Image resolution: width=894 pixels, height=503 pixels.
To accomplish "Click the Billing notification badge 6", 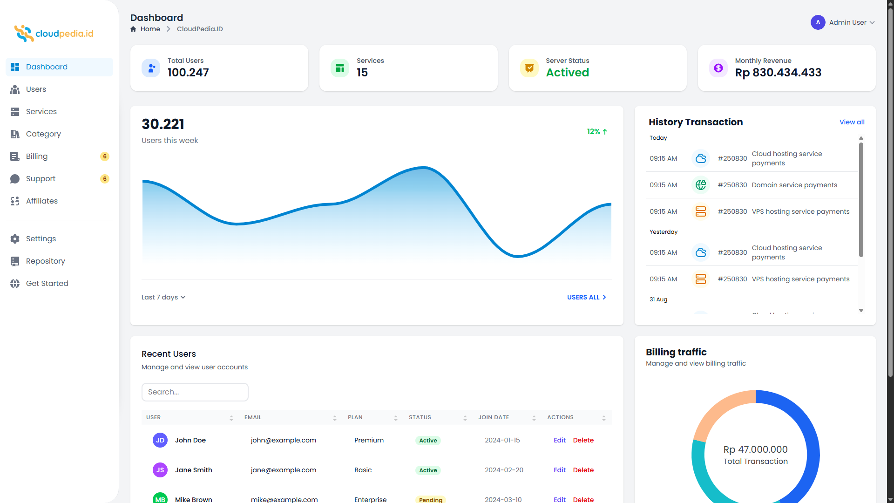I will [105, 156].
